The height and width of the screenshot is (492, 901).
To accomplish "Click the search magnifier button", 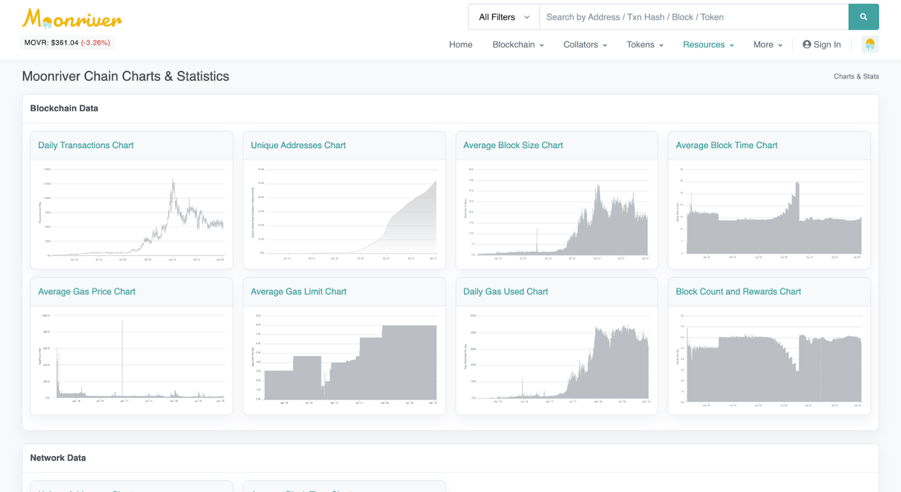I will coord(864,17).
